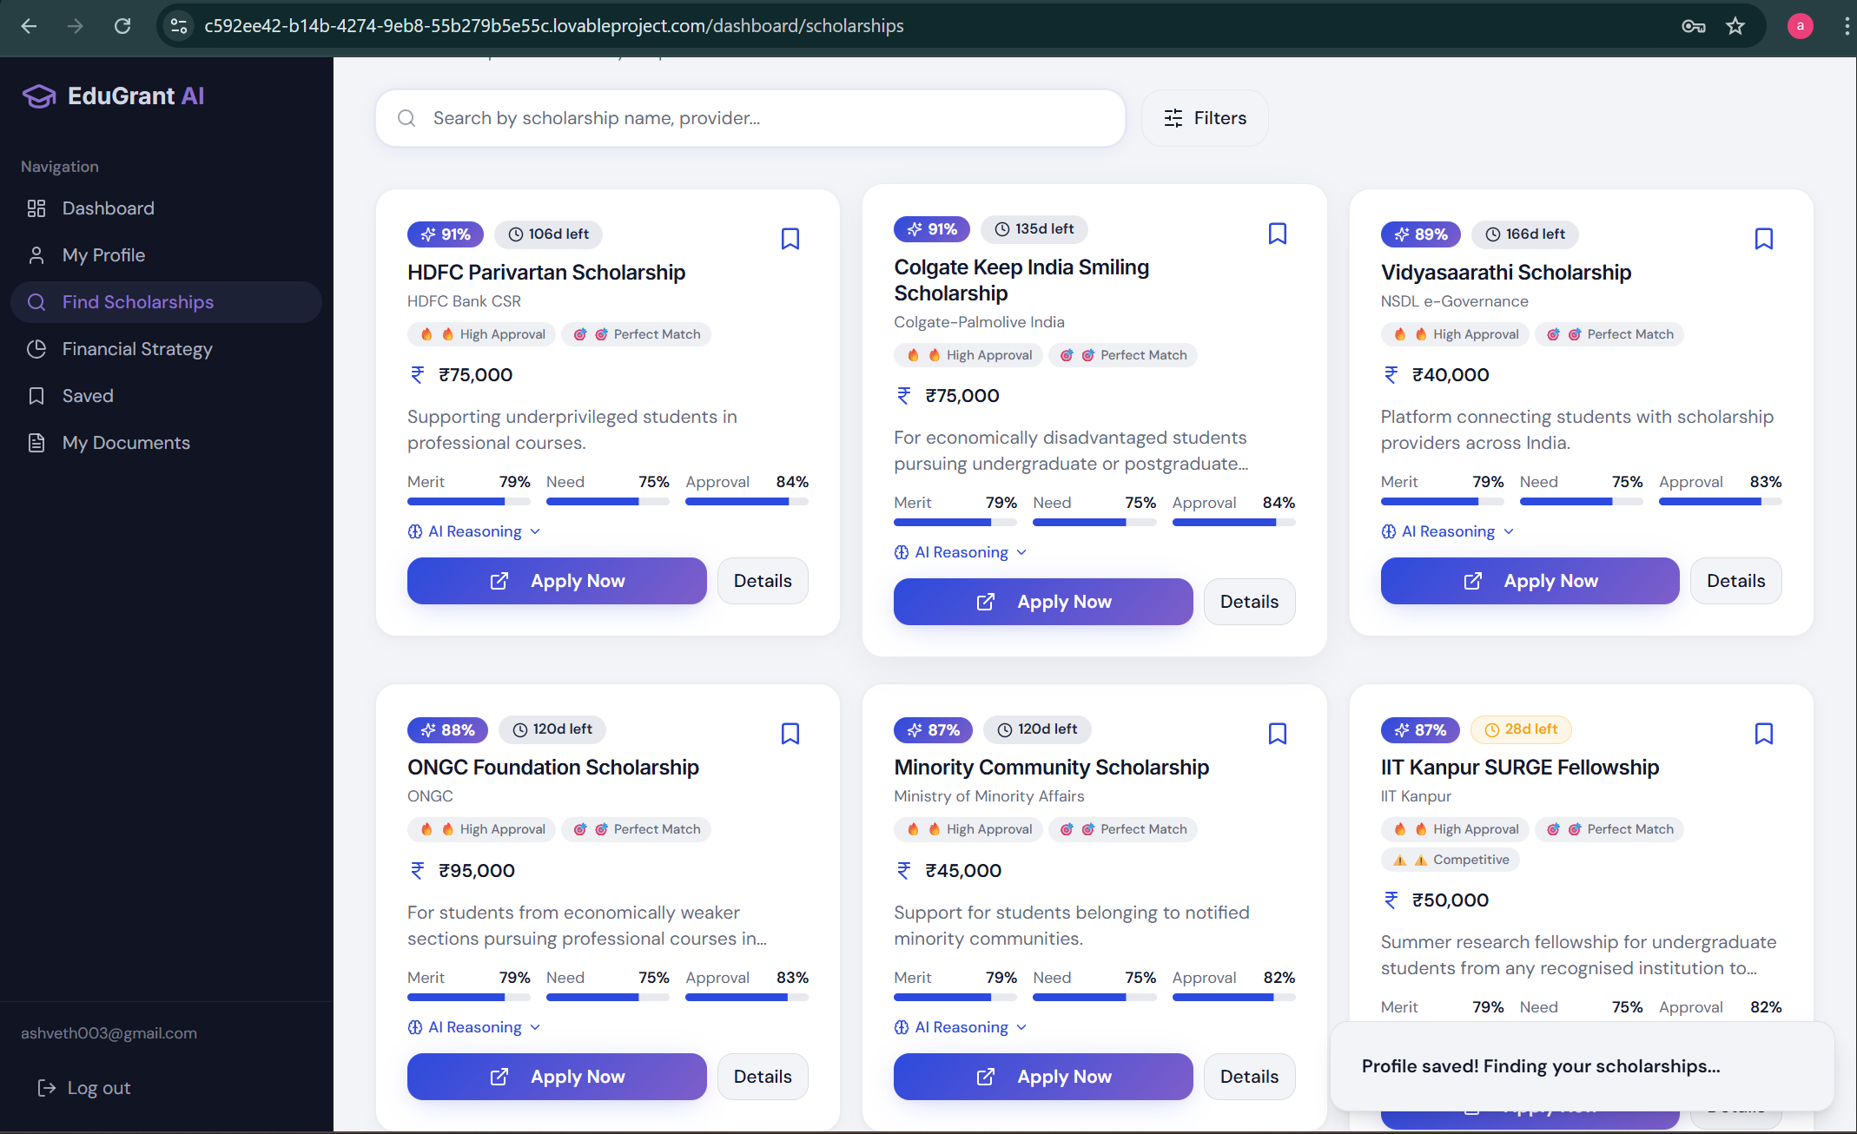The image size is (1857, 1134).
Task: Click the EduGrant AI graduation cap logo
Action: (39, 96)
